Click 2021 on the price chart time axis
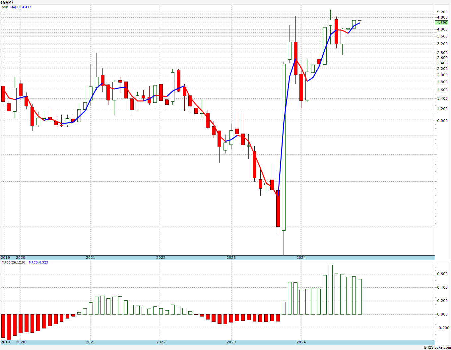This screenshot has width=451, height=350. click(91, 258)
